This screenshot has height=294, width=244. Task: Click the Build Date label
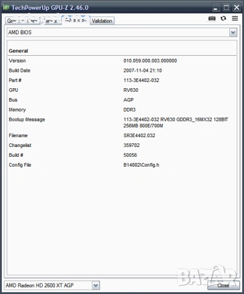[20, 70]
